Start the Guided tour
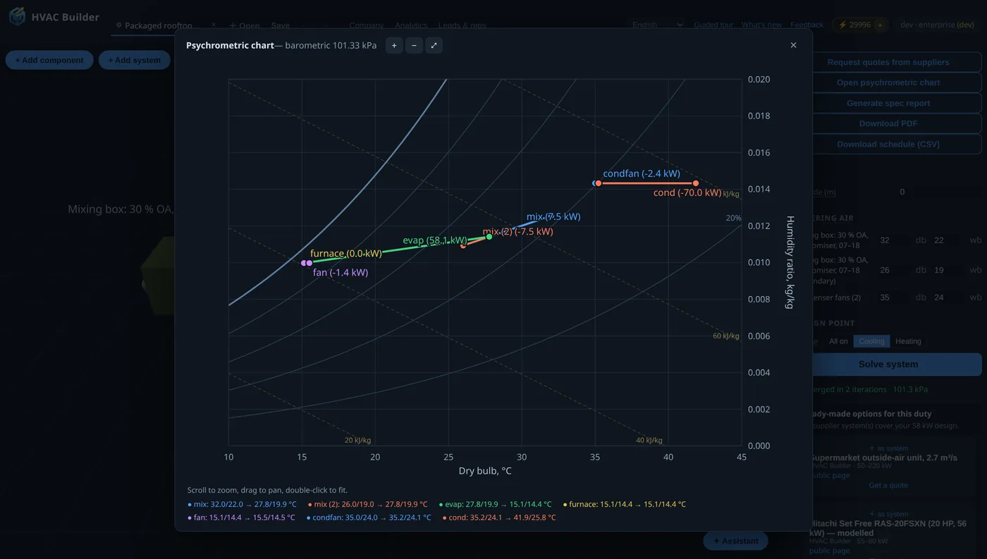Viewport: 987px width, 559px height. tap(713, 25)
